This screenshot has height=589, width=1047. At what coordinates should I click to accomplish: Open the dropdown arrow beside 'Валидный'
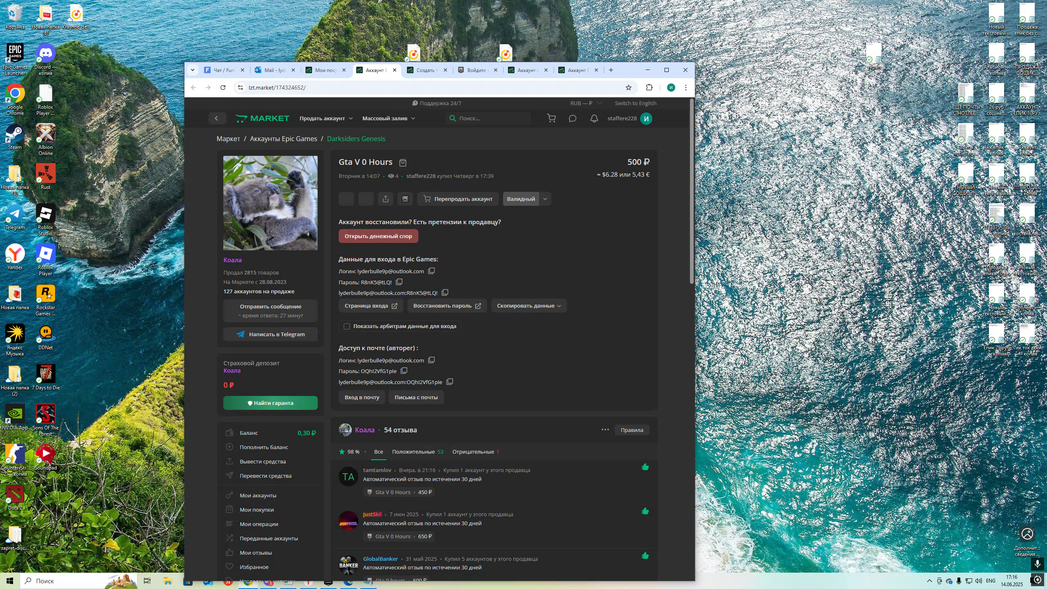(545, 199)
